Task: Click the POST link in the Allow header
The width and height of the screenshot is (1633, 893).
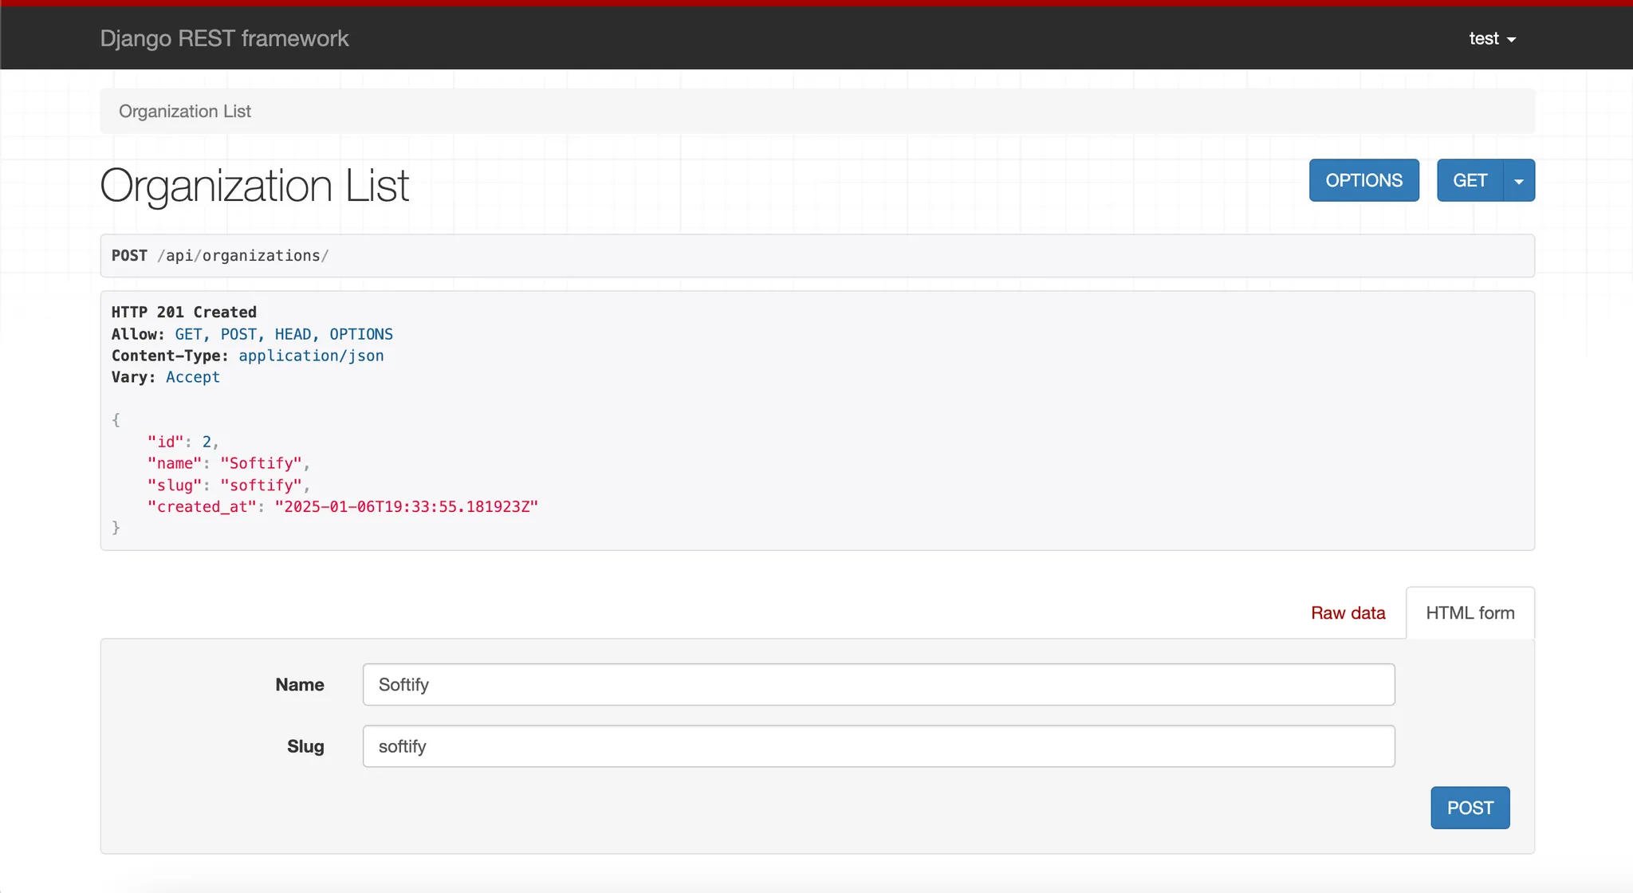Action: pyautogui.click(x=238, y=334)
